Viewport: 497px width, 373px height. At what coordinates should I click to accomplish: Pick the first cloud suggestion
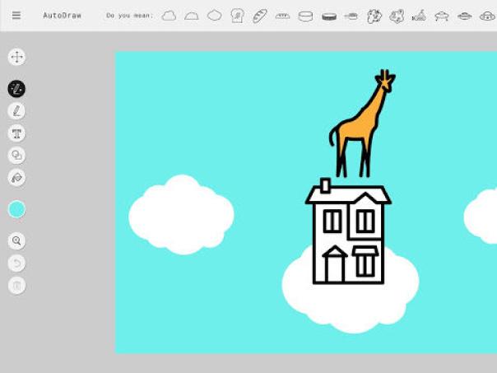pos(169,16)
